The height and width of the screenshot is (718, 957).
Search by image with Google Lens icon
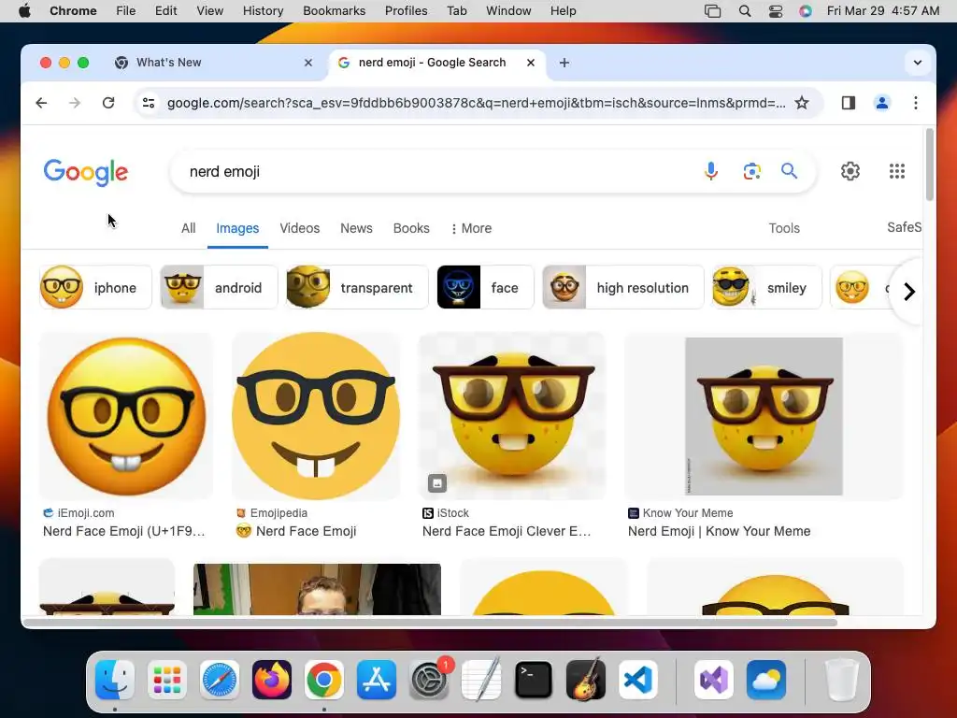752,172
